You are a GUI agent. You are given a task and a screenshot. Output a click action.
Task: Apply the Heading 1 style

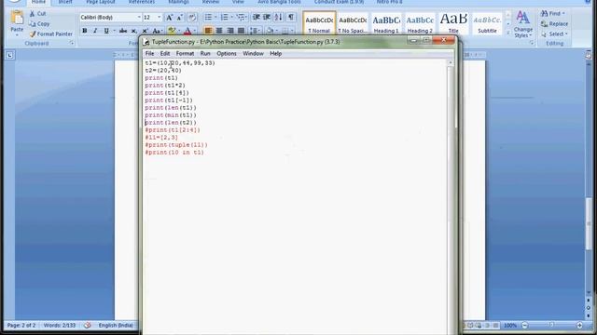[x=386, y=23]
